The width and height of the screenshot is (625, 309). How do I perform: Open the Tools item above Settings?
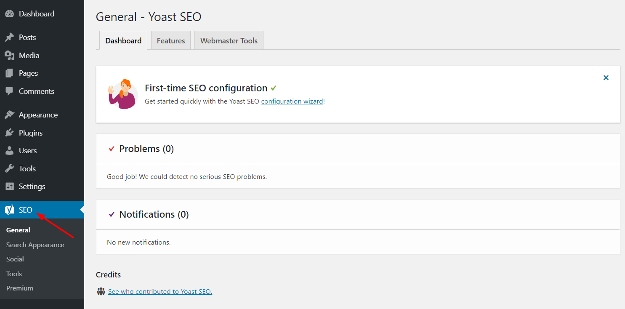click(42, 168)
